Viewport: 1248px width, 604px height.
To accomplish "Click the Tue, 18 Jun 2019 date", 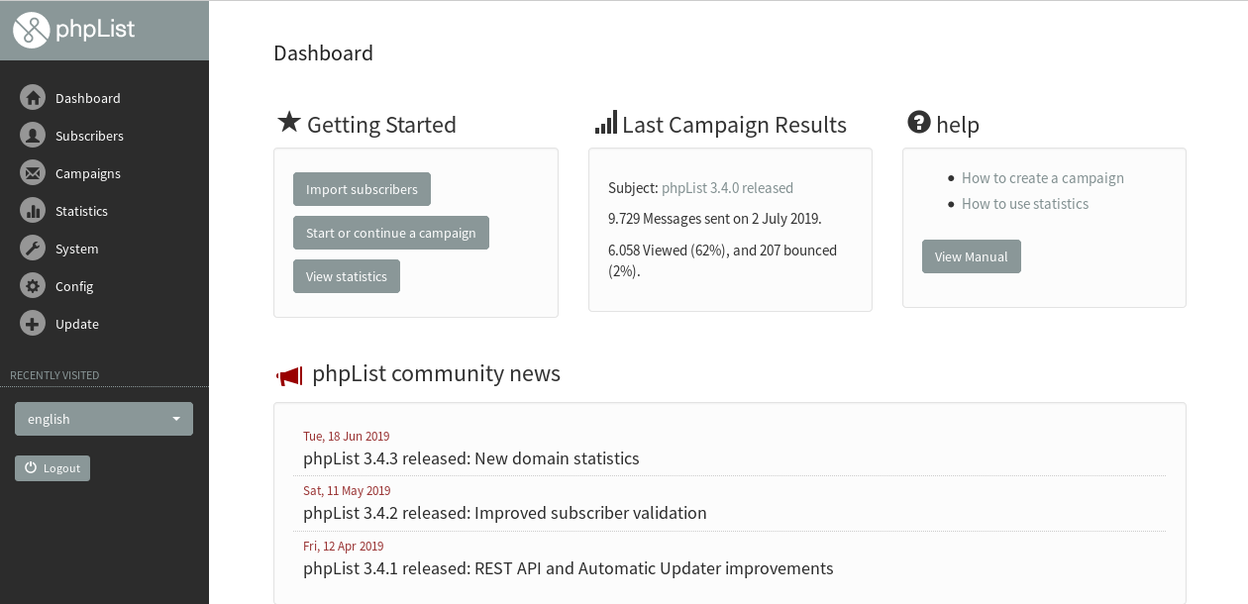I will 347,436.
